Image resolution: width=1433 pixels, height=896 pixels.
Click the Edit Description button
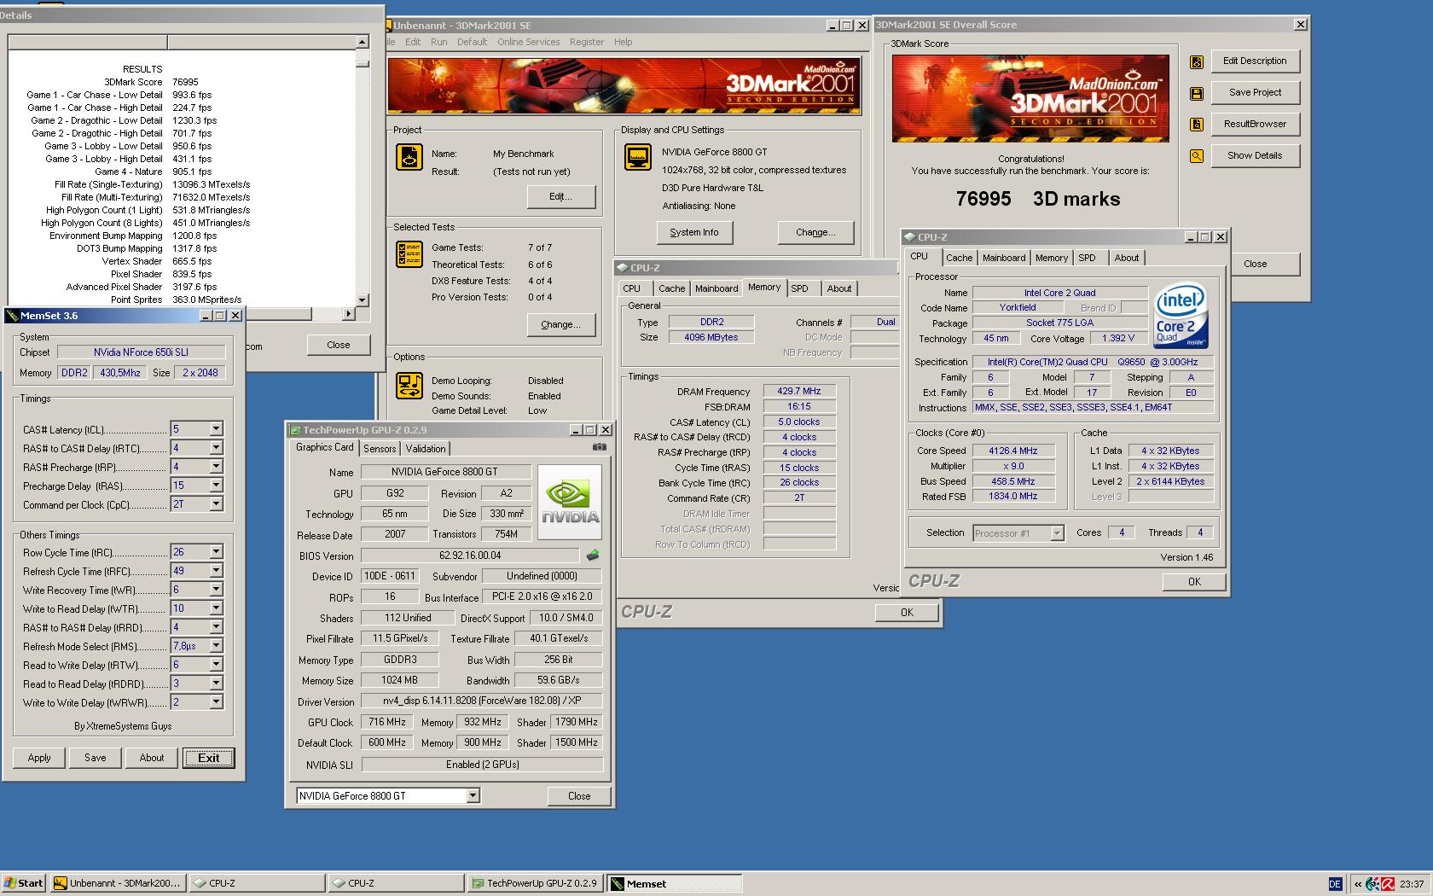[x=1255, y=61]
